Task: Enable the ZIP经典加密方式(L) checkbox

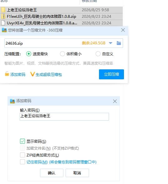Action: click(22, 155)
